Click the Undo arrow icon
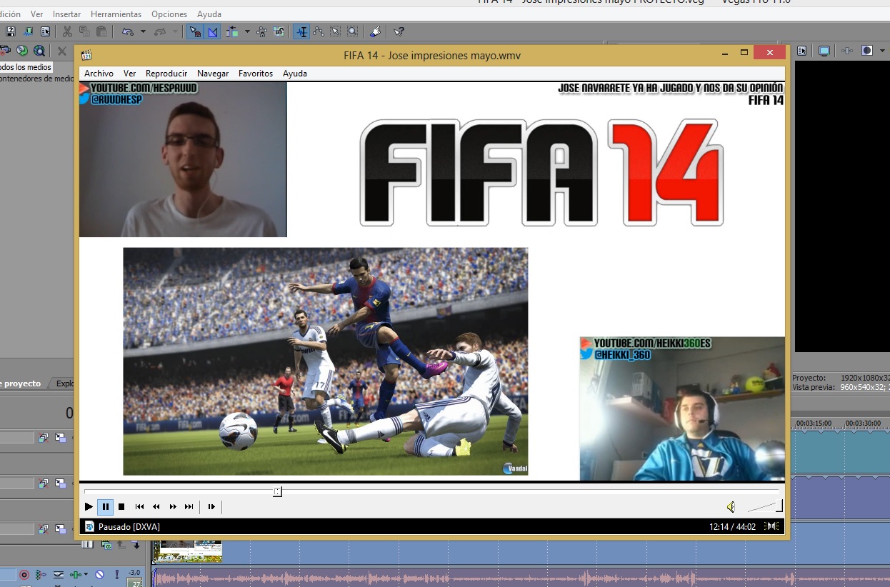The width and height of the screenshot is (890, 587). [128, 31]
